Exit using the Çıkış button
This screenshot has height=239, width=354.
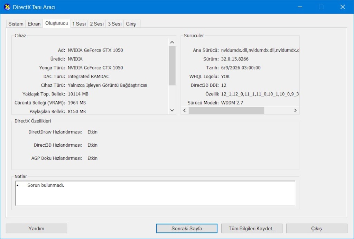coord(317,228)
